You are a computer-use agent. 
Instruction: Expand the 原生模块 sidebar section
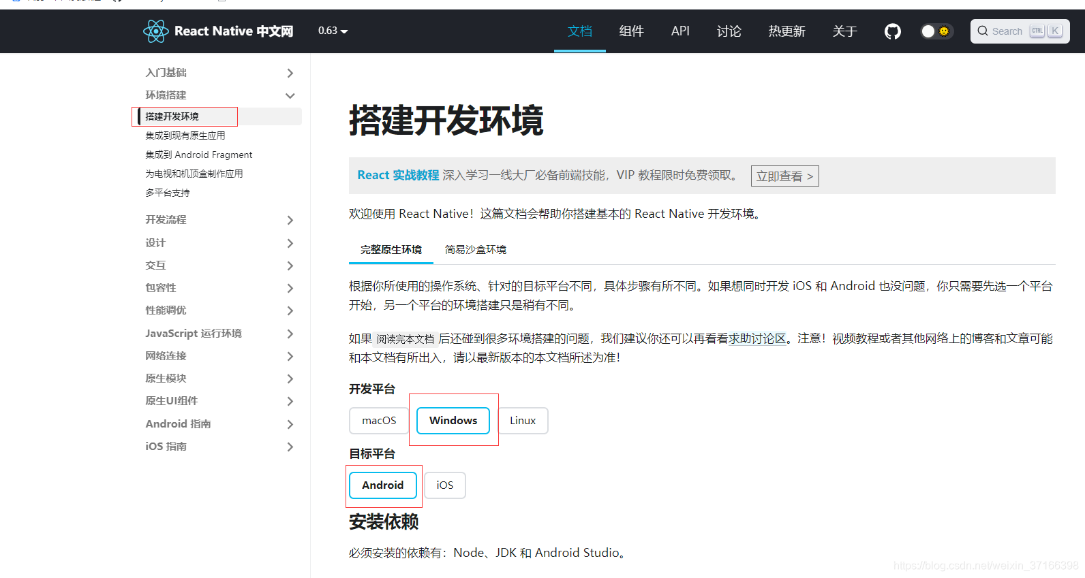219,379
